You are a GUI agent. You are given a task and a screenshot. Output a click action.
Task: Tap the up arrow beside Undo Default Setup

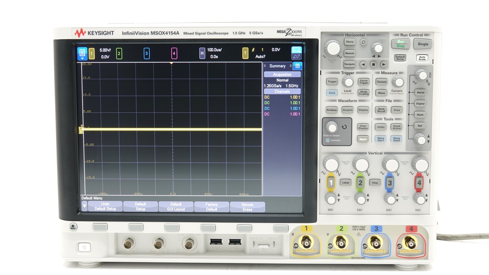(x=85, y=206)
